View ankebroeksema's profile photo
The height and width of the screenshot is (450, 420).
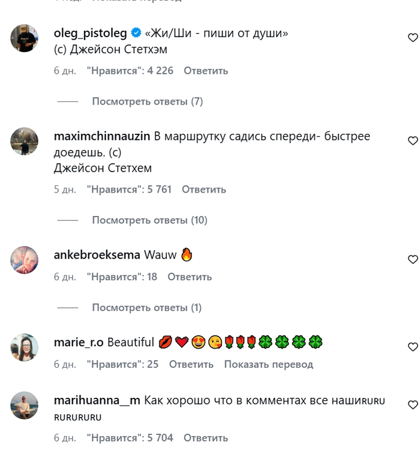[x=25, y=260]
